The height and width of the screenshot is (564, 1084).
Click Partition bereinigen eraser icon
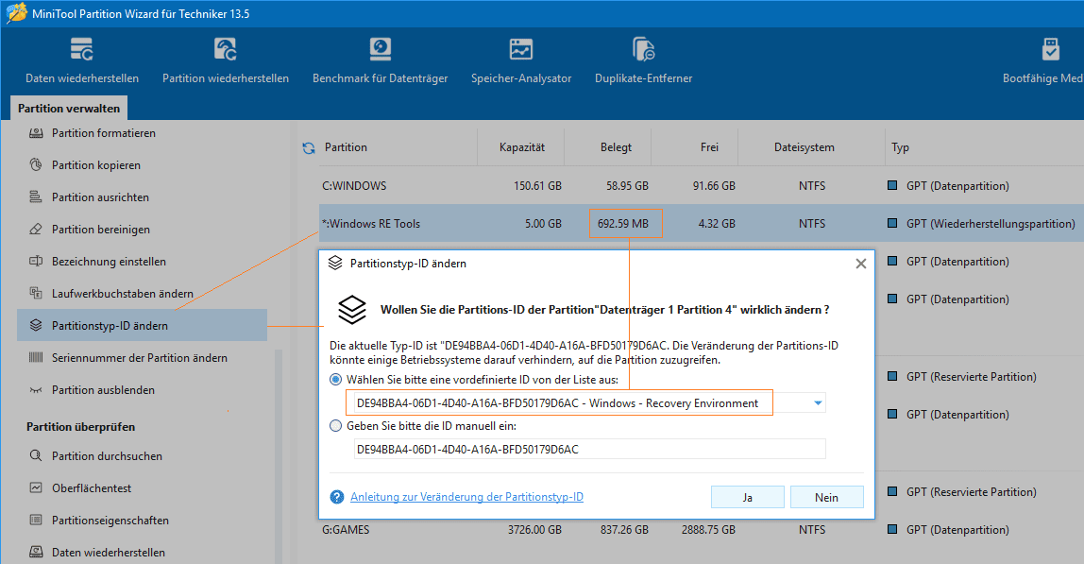pyautogui.click(x=36, y=229)
